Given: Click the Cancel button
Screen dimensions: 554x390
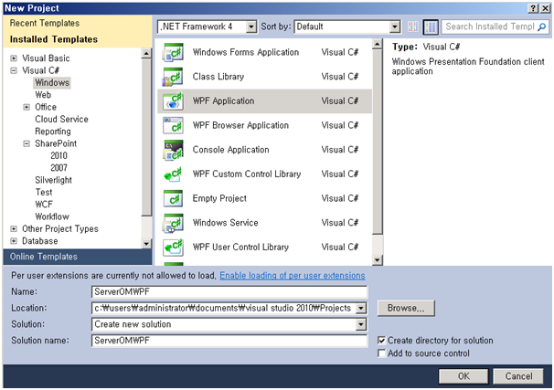Looking at the screenshot, I should 518,376.
